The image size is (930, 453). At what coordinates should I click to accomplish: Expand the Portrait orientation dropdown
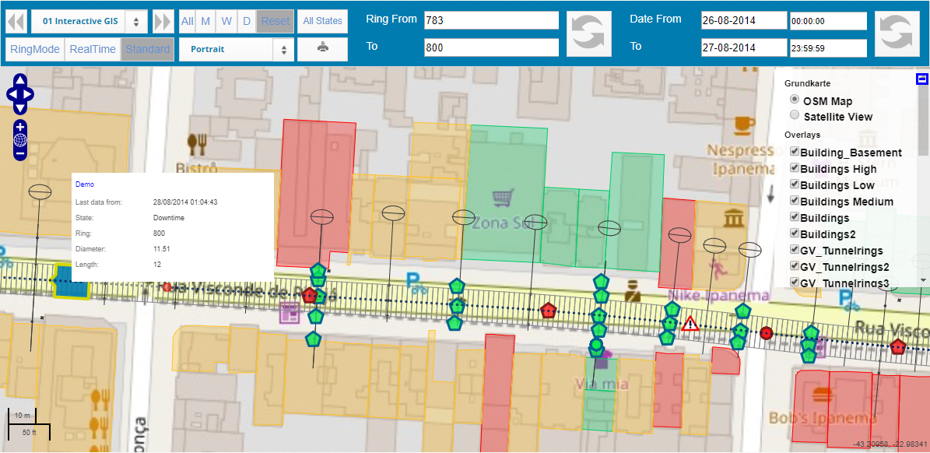(x=236, y=49)
